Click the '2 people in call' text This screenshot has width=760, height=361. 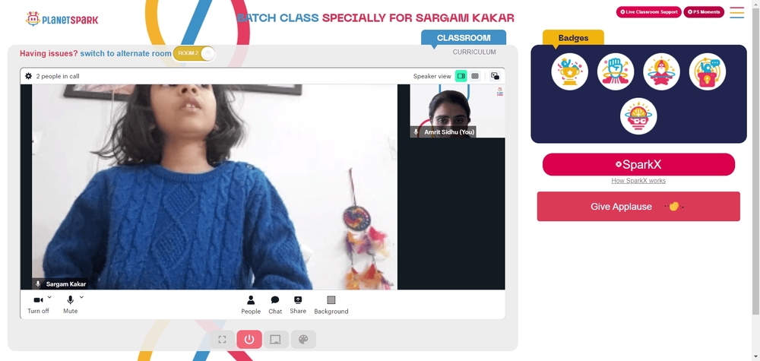58,76
